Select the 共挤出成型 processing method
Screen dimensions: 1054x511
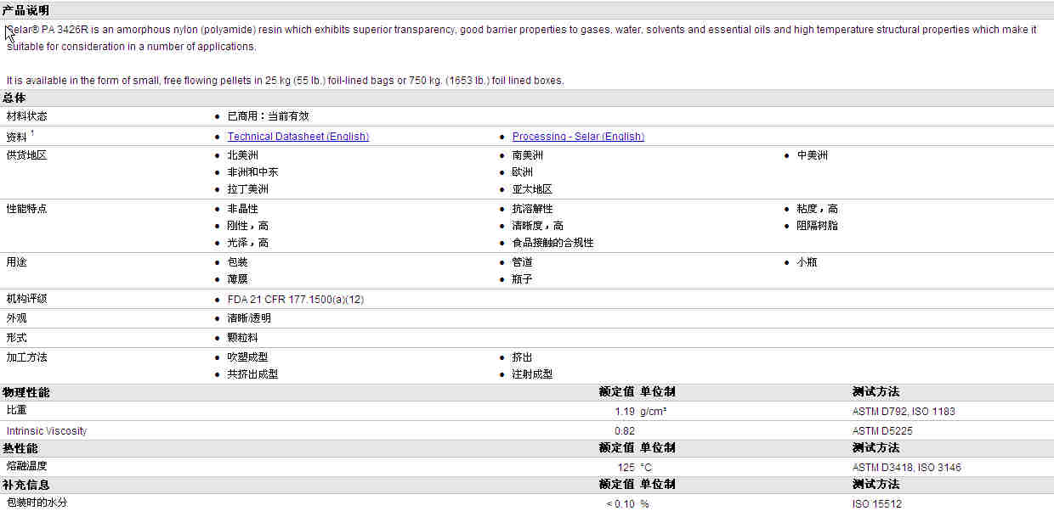click(252, 374)
